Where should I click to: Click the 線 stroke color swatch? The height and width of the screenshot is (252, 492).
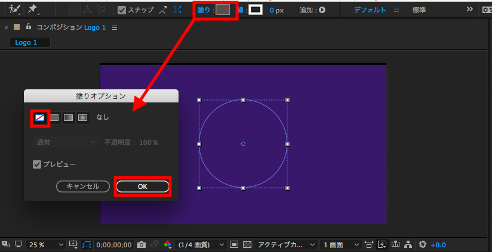point(256,10)
